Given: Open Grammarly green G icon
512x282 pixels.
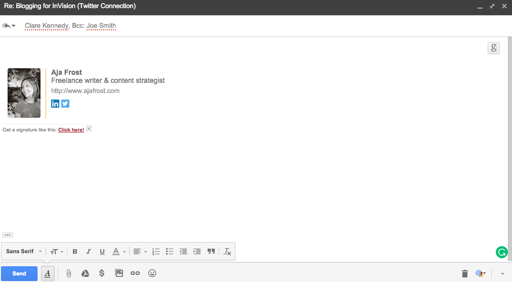Looking at the screenshot, I should (501, 252).
